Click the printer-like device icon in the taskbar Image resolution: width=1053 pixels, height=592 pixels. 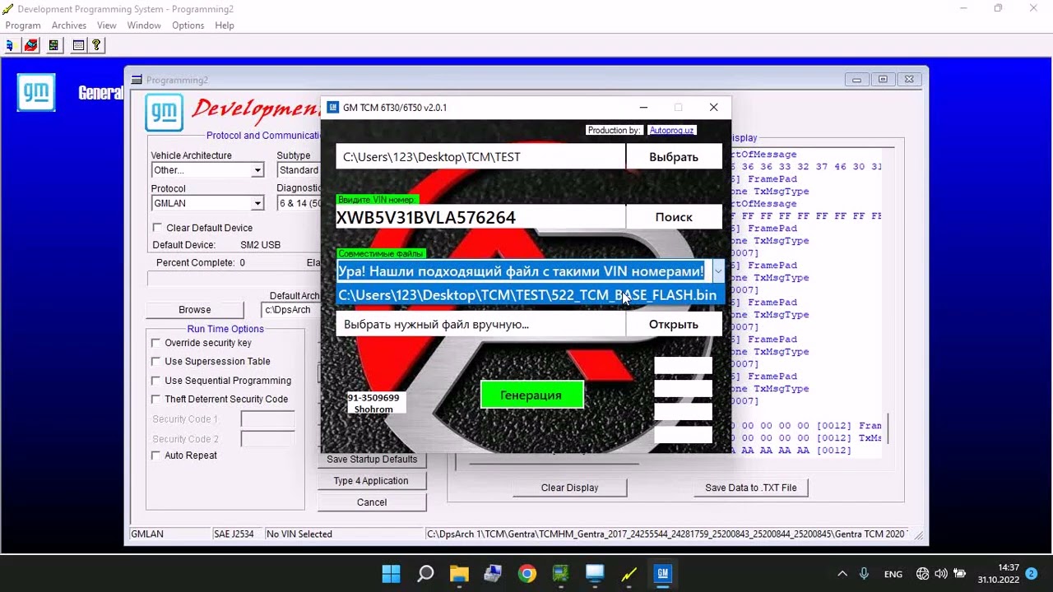pyautogui.click(x=493, y=574)
